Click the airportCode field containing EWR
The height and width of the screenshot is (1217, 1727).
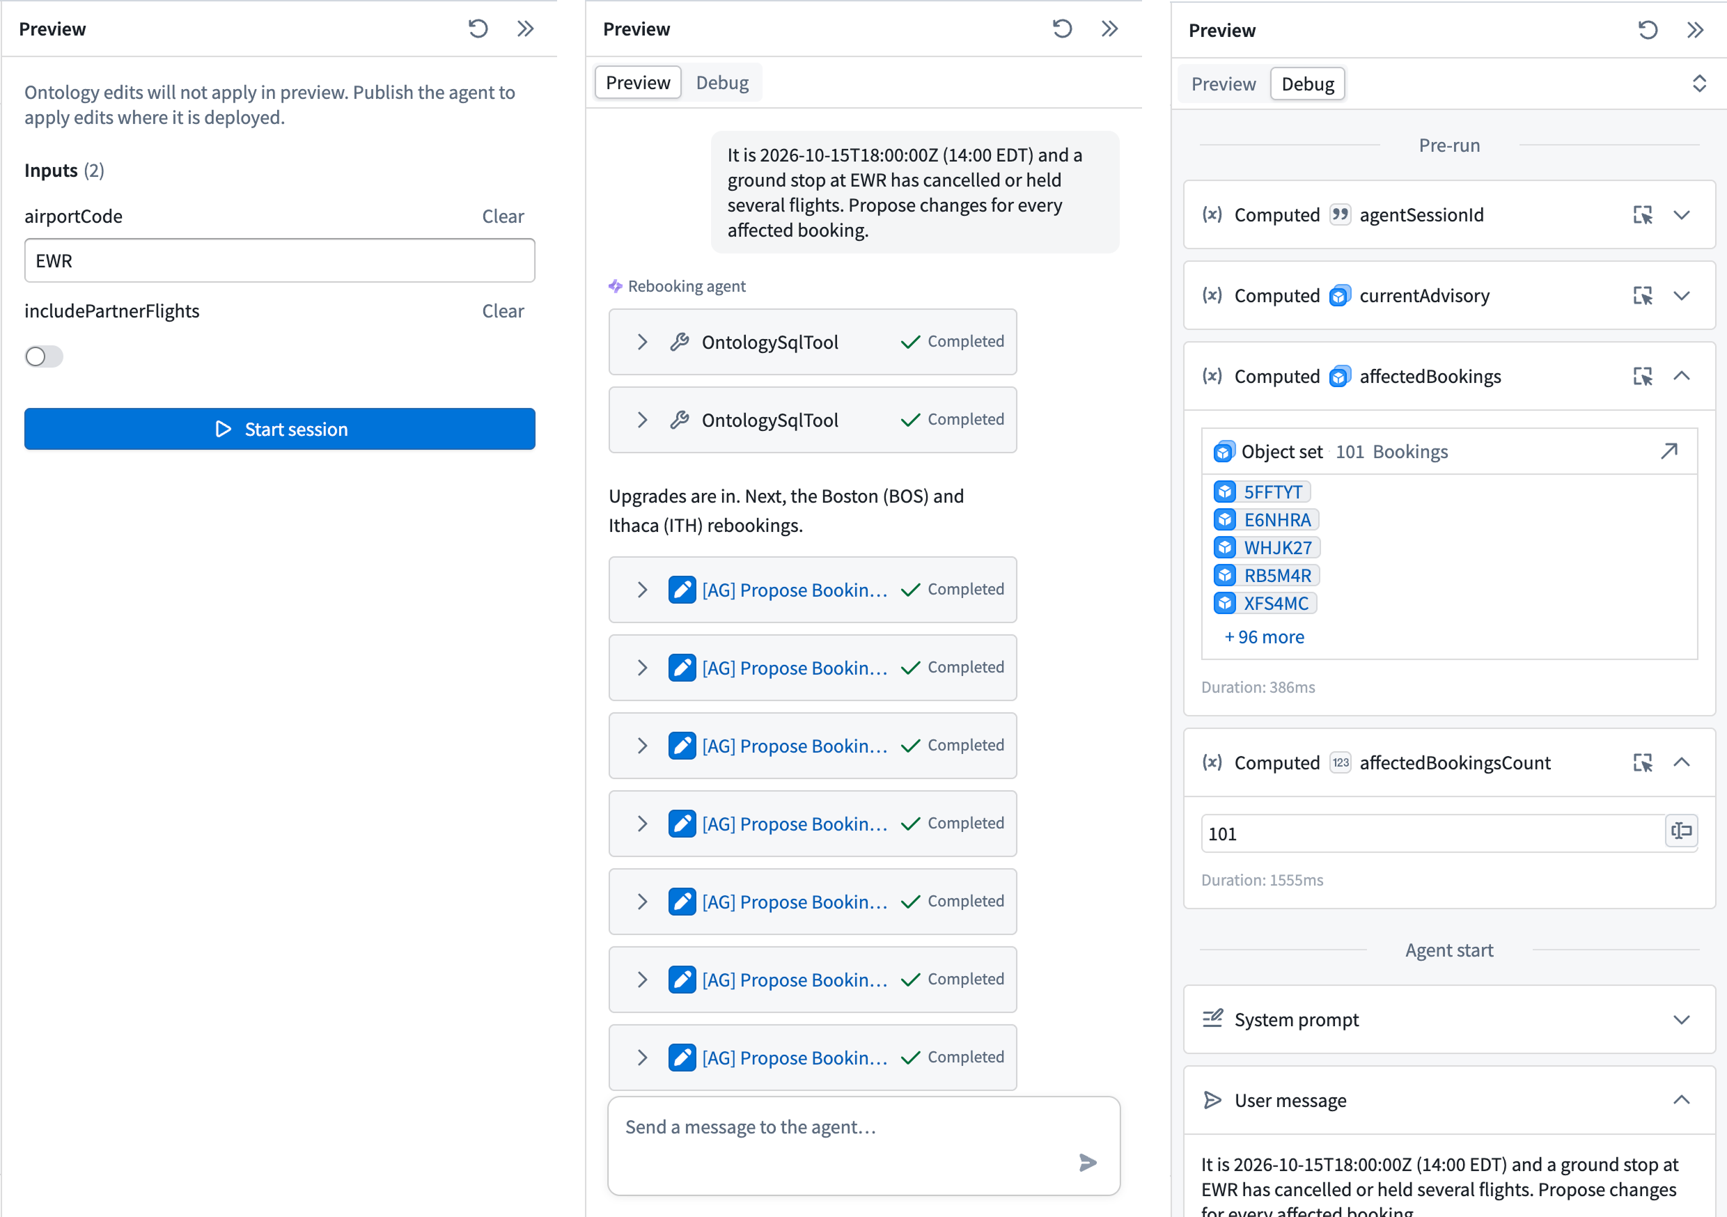click(x=280, y=261)
